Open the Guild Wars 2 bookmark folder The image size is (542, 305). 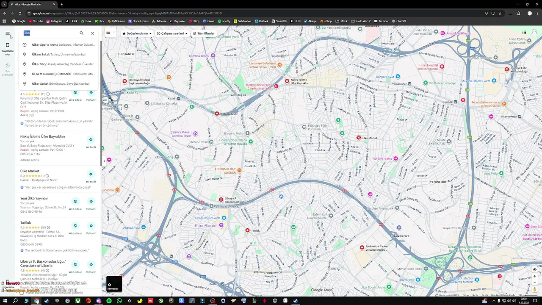click(x=361, y=21)
